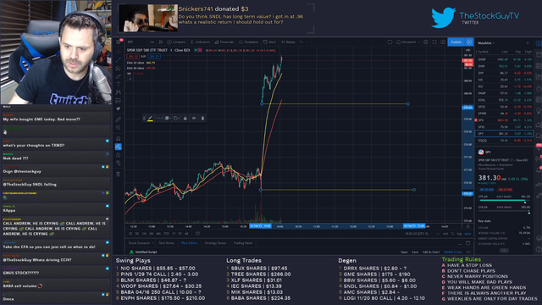The image size is (542, 305).
Task: Open the hamburger menu with notification badge
Action: (x=119, y=42)
